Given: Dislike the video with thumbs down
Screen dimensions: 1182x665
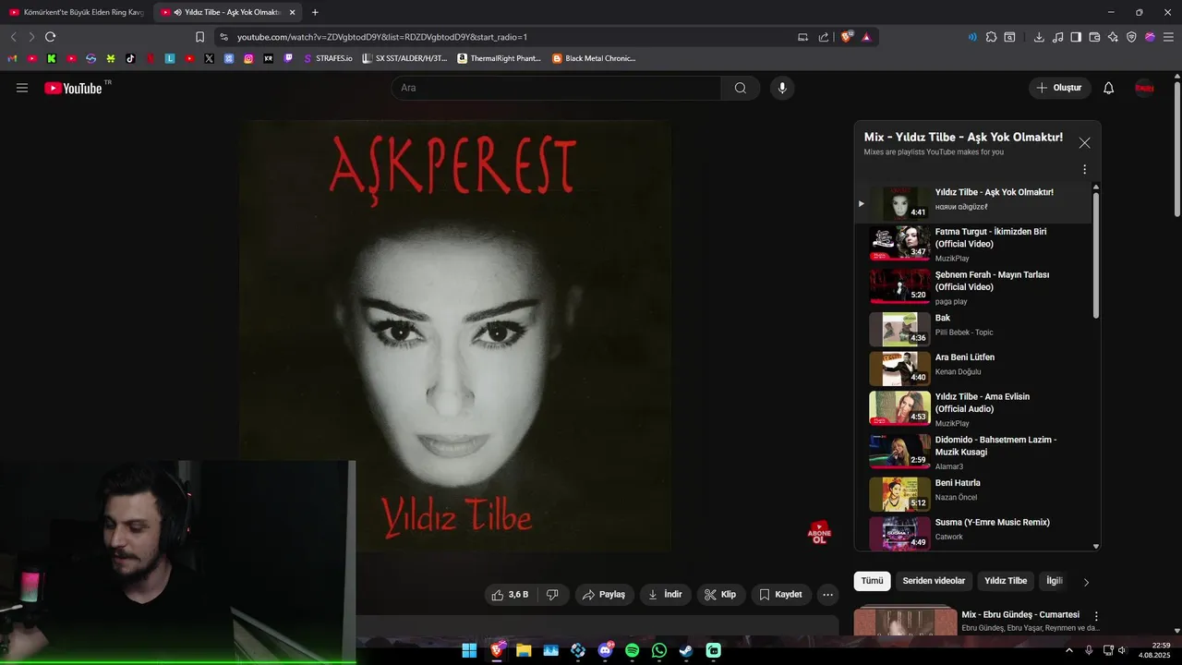Looking at the screenshot, I should (x=552, y=595).
